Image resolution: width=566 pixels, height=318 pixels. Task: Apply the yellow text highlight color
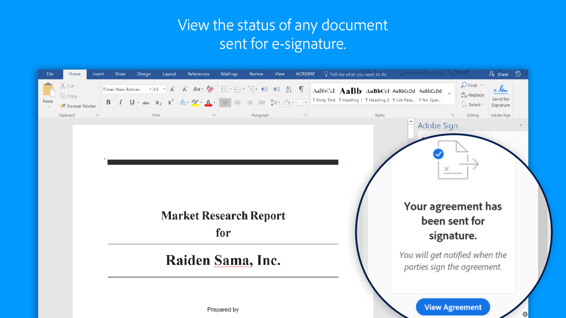pyautogui.click(x=195, y=102)
